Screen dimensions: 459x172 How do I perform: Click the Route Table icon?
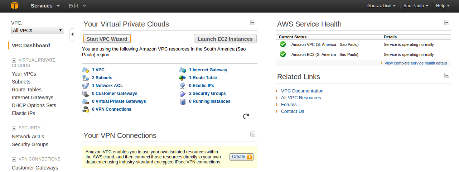183,78
